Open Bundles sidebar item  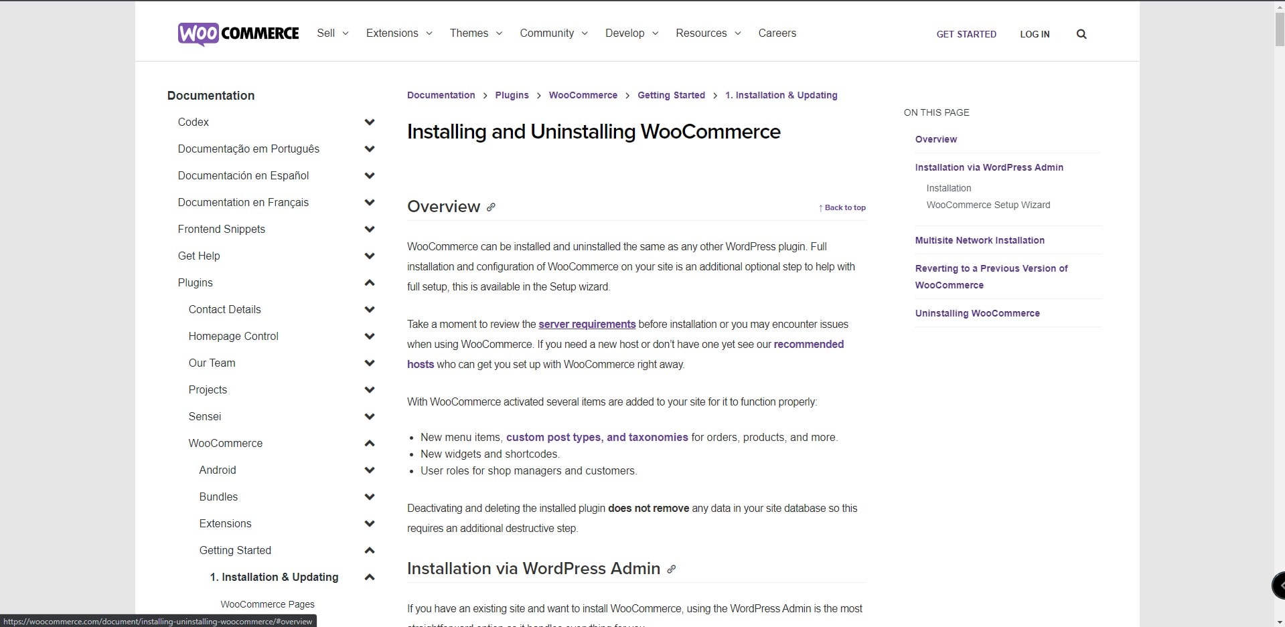[218, 497]
